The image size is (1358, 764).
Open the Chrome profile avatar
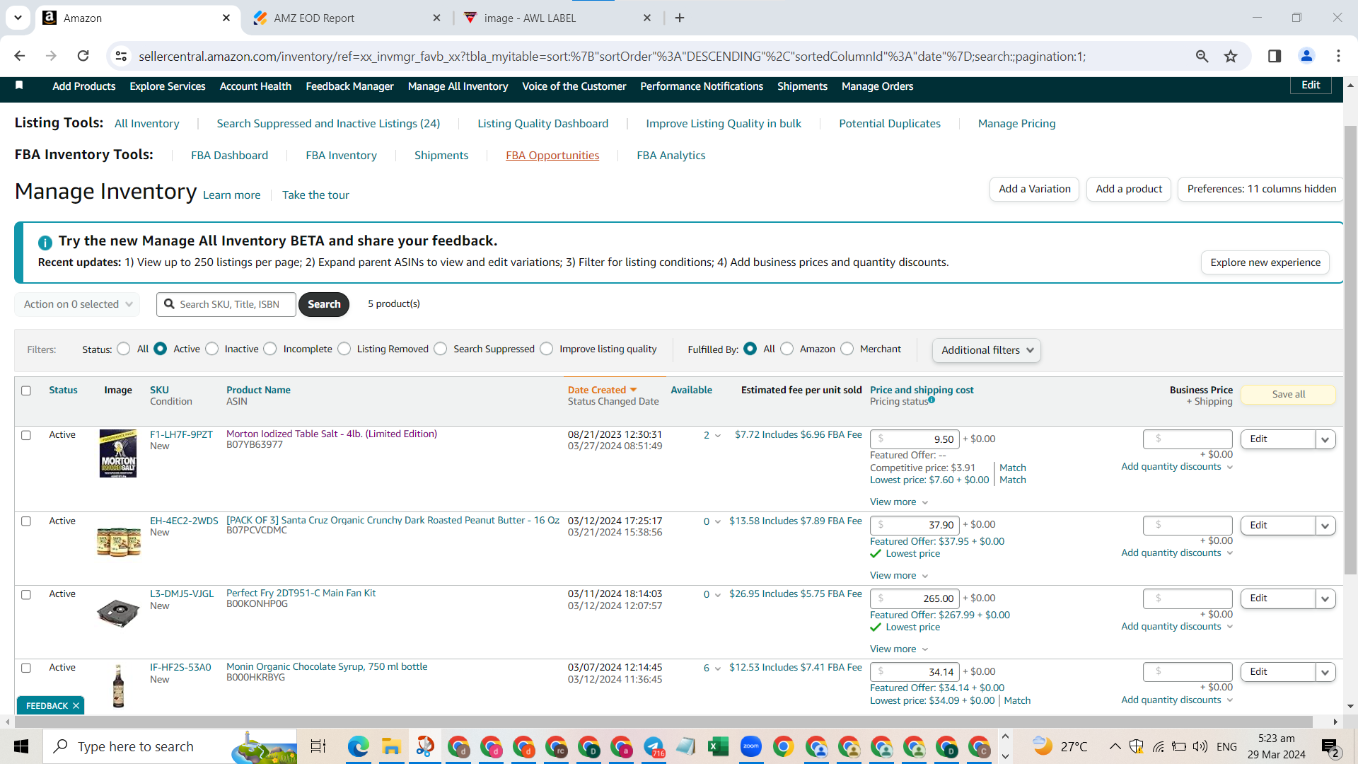coord(1306,56)
